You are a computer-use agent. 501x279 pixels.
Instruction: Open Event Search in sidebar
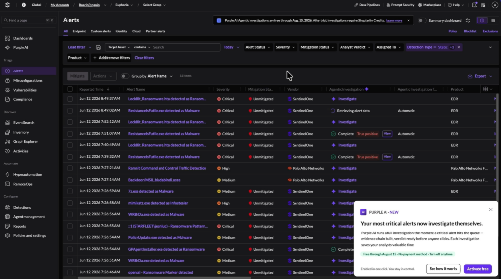click(23, 123)
